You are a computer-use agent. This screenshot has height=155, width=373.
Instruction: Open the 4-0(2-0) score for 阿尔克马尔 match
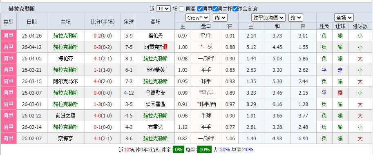coord(103,81)
